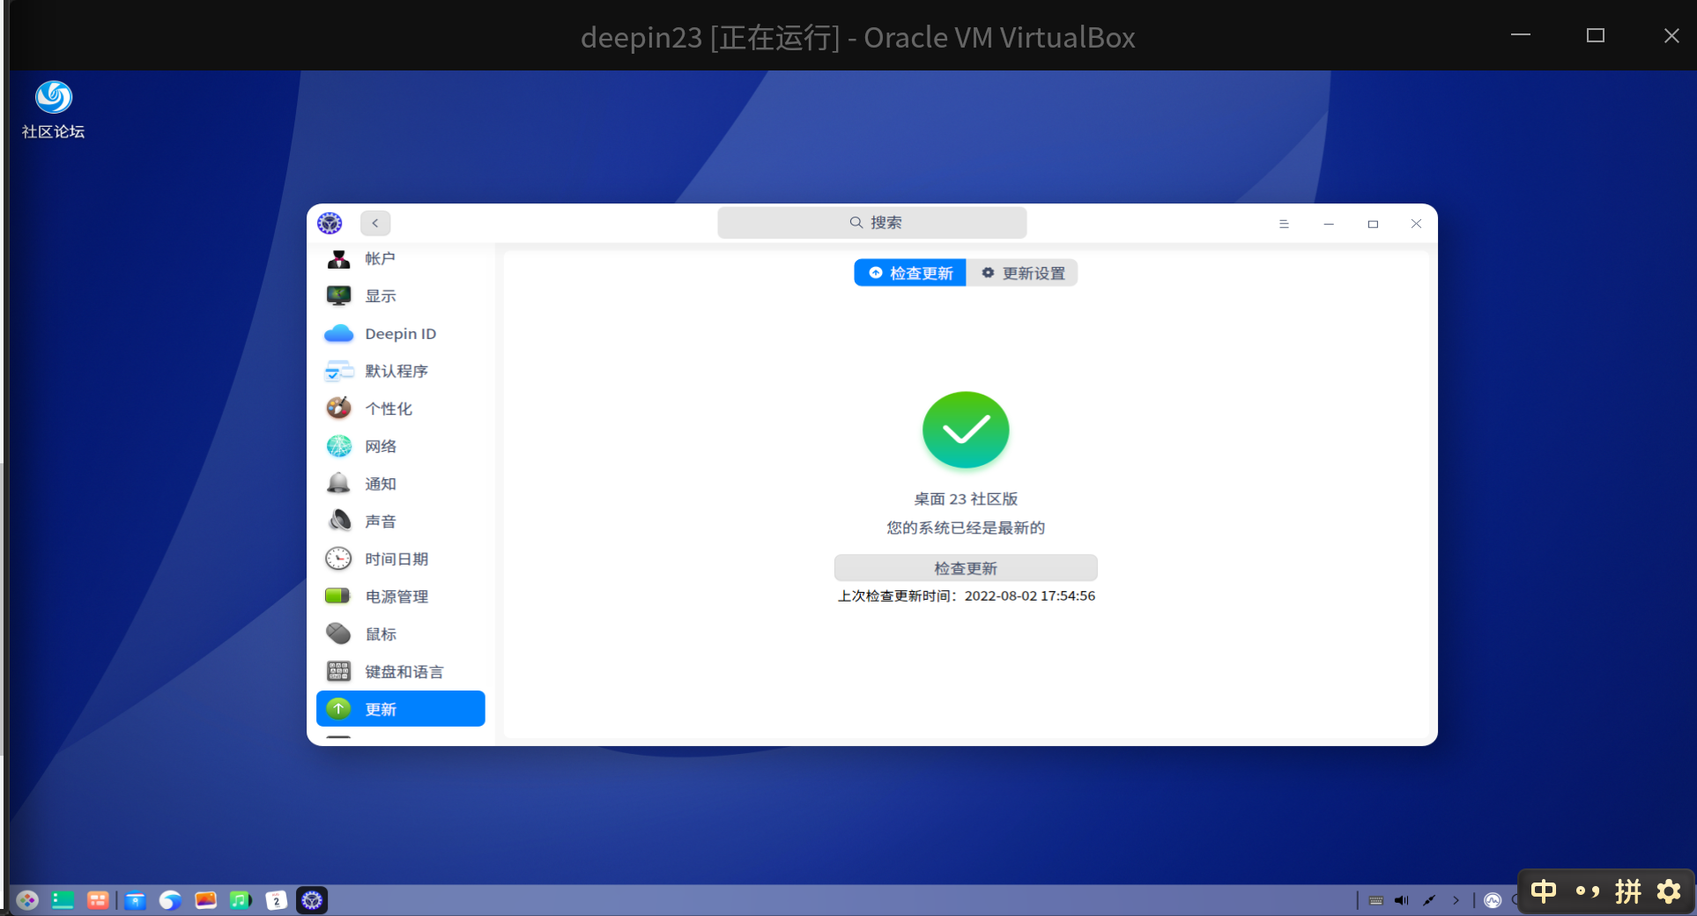Open the 时间日期 (Date and Time) settings
1697x916 pixels.
click(x=400, y=559)
